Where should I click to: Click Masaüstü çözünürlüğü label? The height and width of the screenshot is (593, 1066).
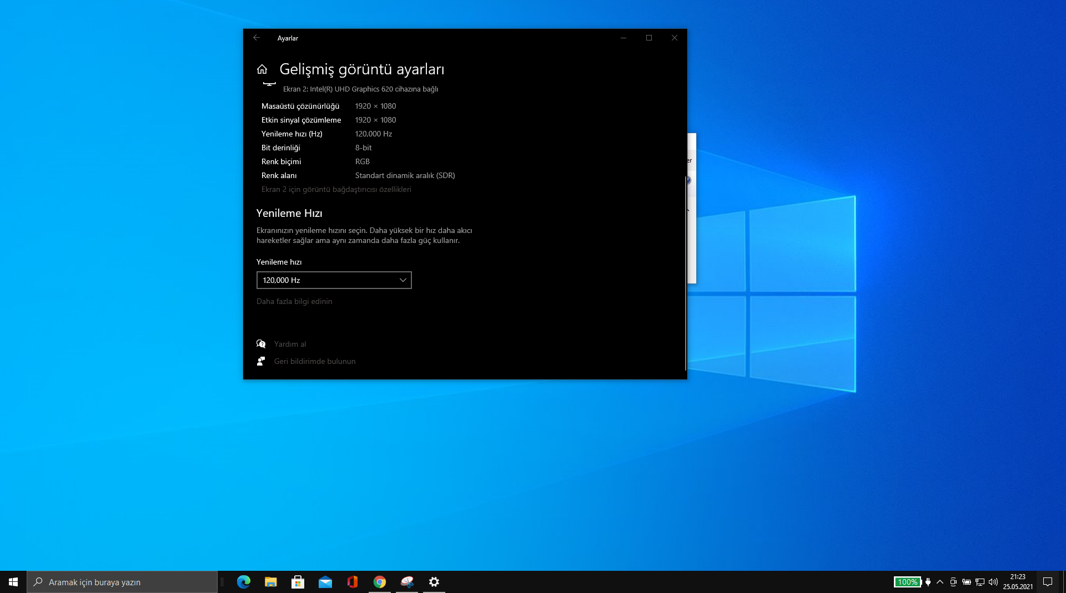click(300, 106)
